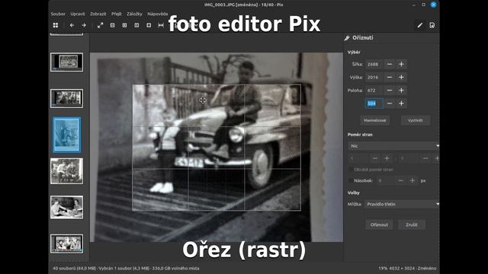Viewport: 488px width, 274px height.
Task: Select the blue highlighted thumbnail in filmstrip
Action: [x=66, y=135]
